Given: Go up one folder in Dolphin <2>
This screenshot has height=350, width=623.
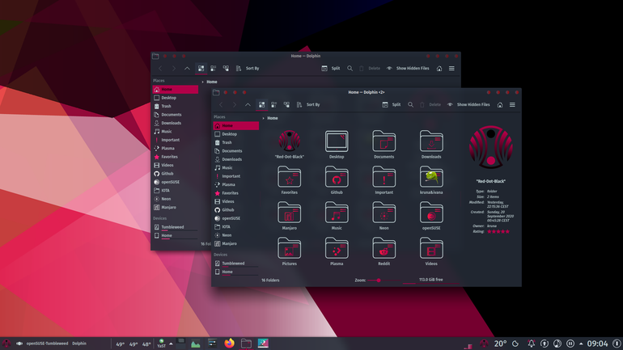Looking at the screenshot, I should pyautogui.click(x=248, y=105).
